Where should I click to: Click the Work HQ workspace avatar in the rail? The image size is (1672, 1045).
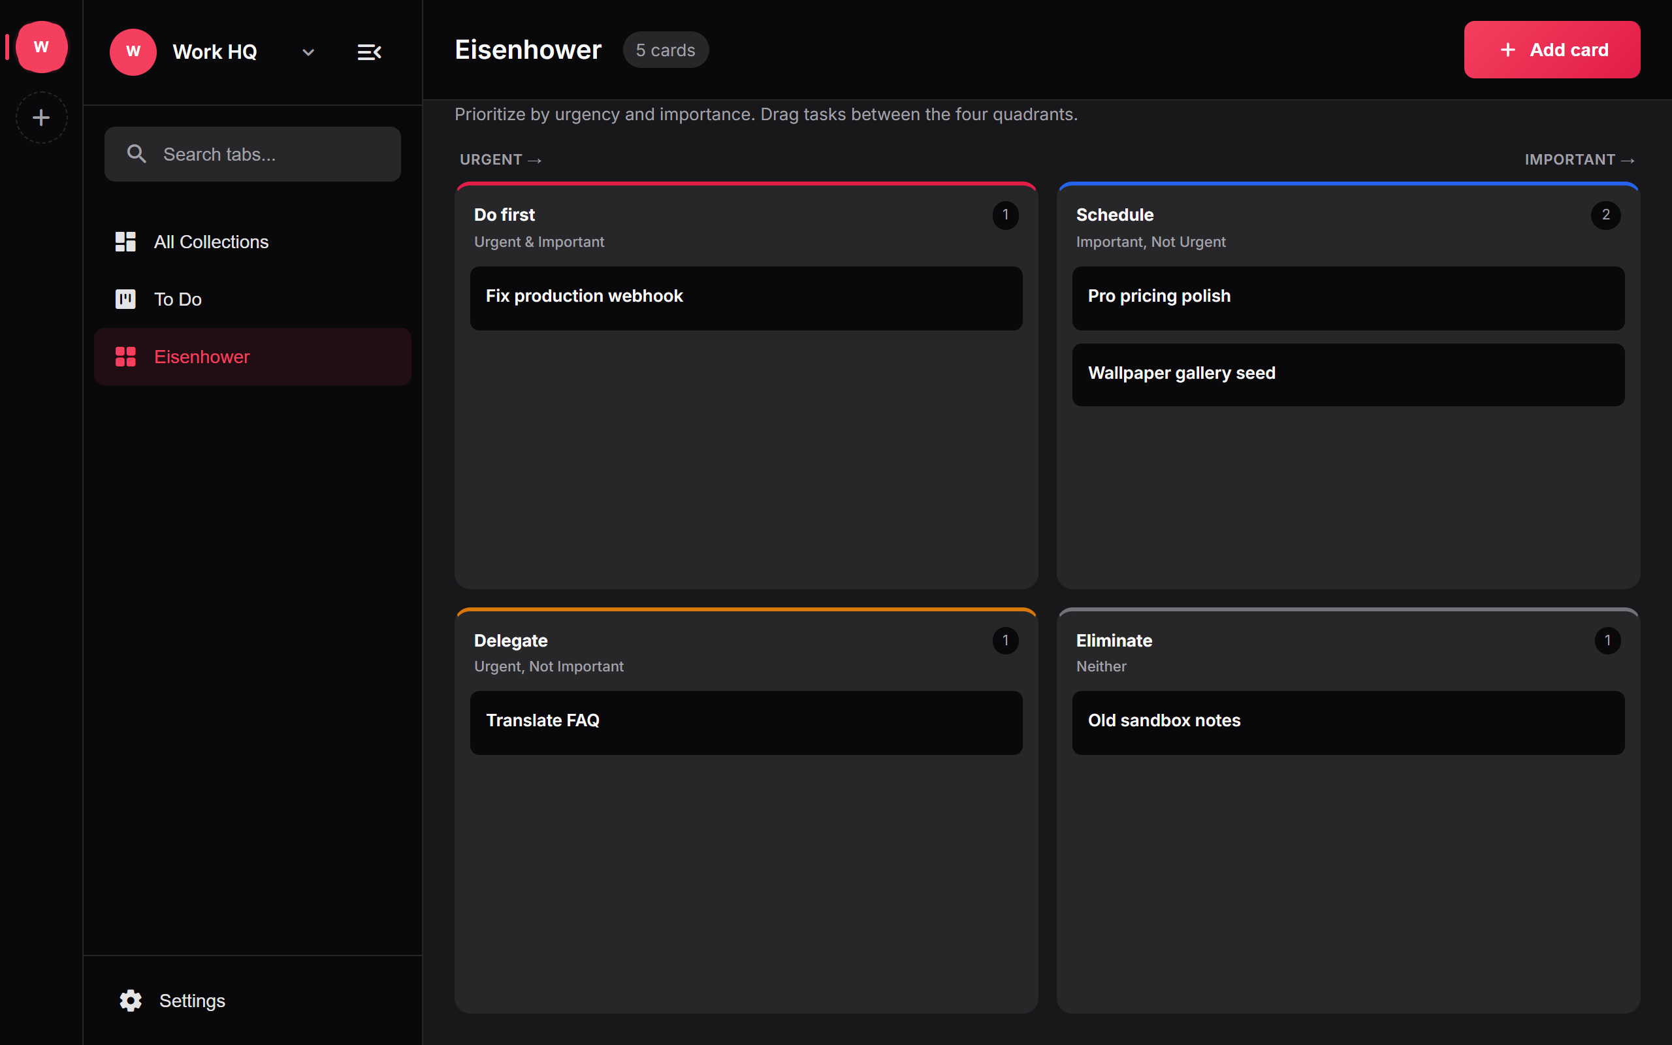point(41,47)
